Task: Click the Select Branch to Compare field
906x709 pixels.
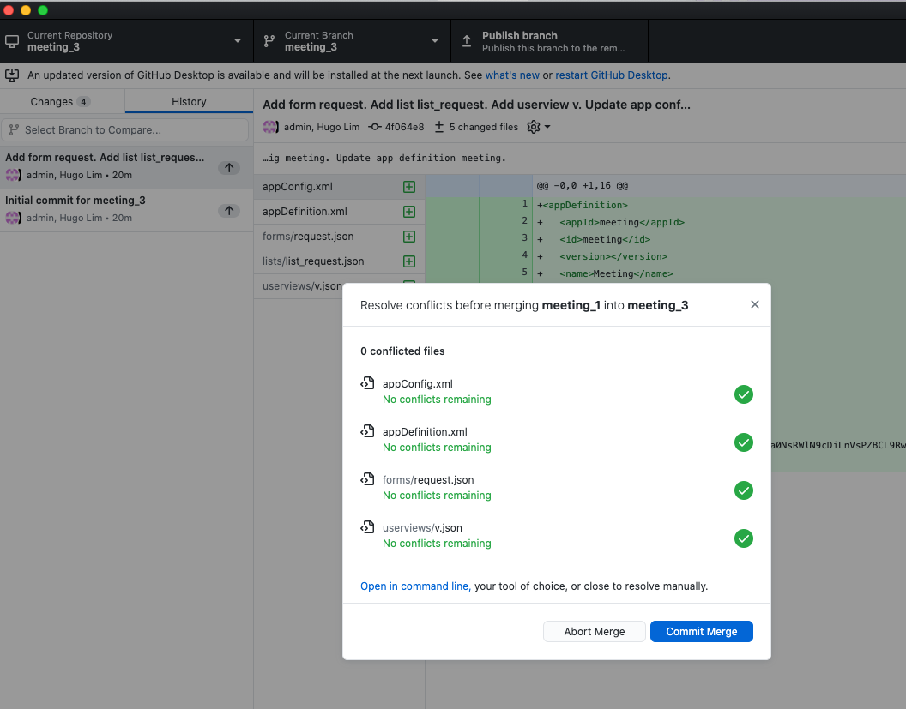Action: pos(126,129)
